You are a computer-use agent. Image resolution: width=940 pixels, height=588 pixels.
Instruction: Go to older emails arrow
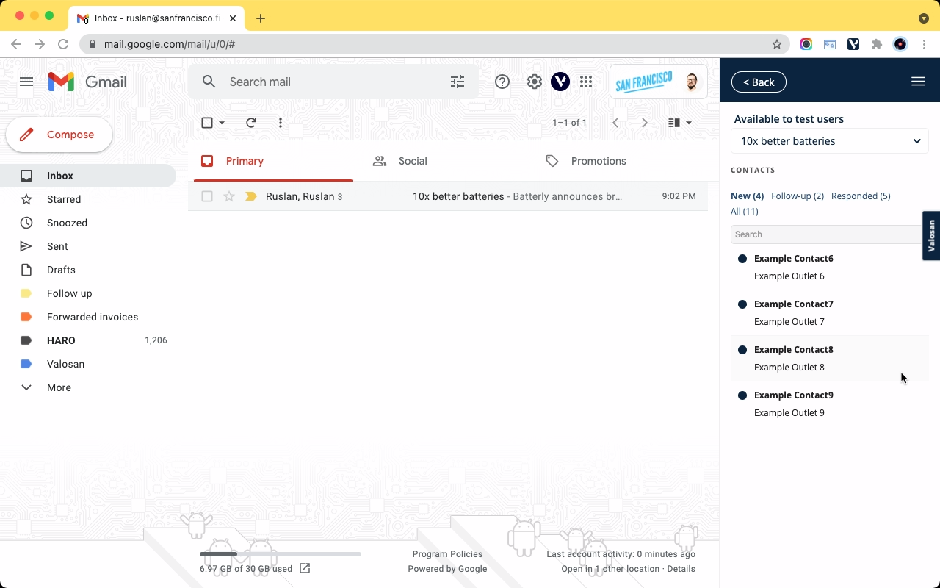click(645, 123)
